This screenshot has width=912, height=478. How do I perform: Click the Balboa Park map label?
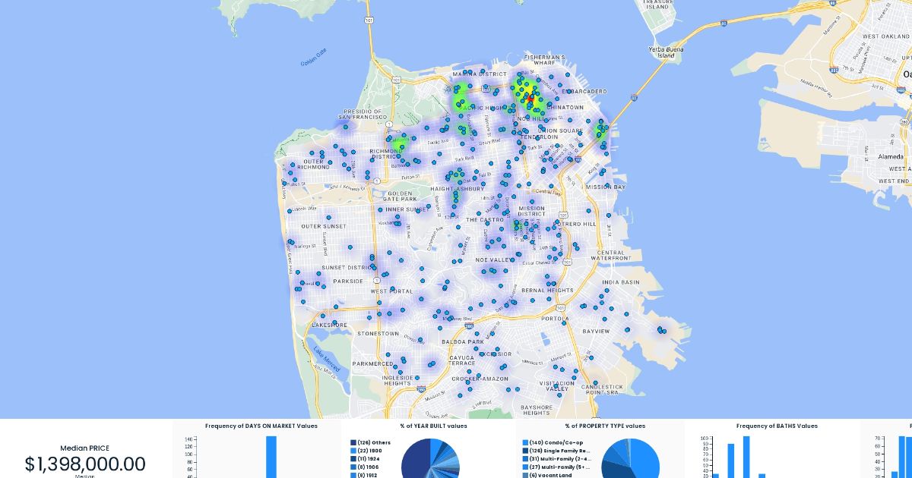463,342
